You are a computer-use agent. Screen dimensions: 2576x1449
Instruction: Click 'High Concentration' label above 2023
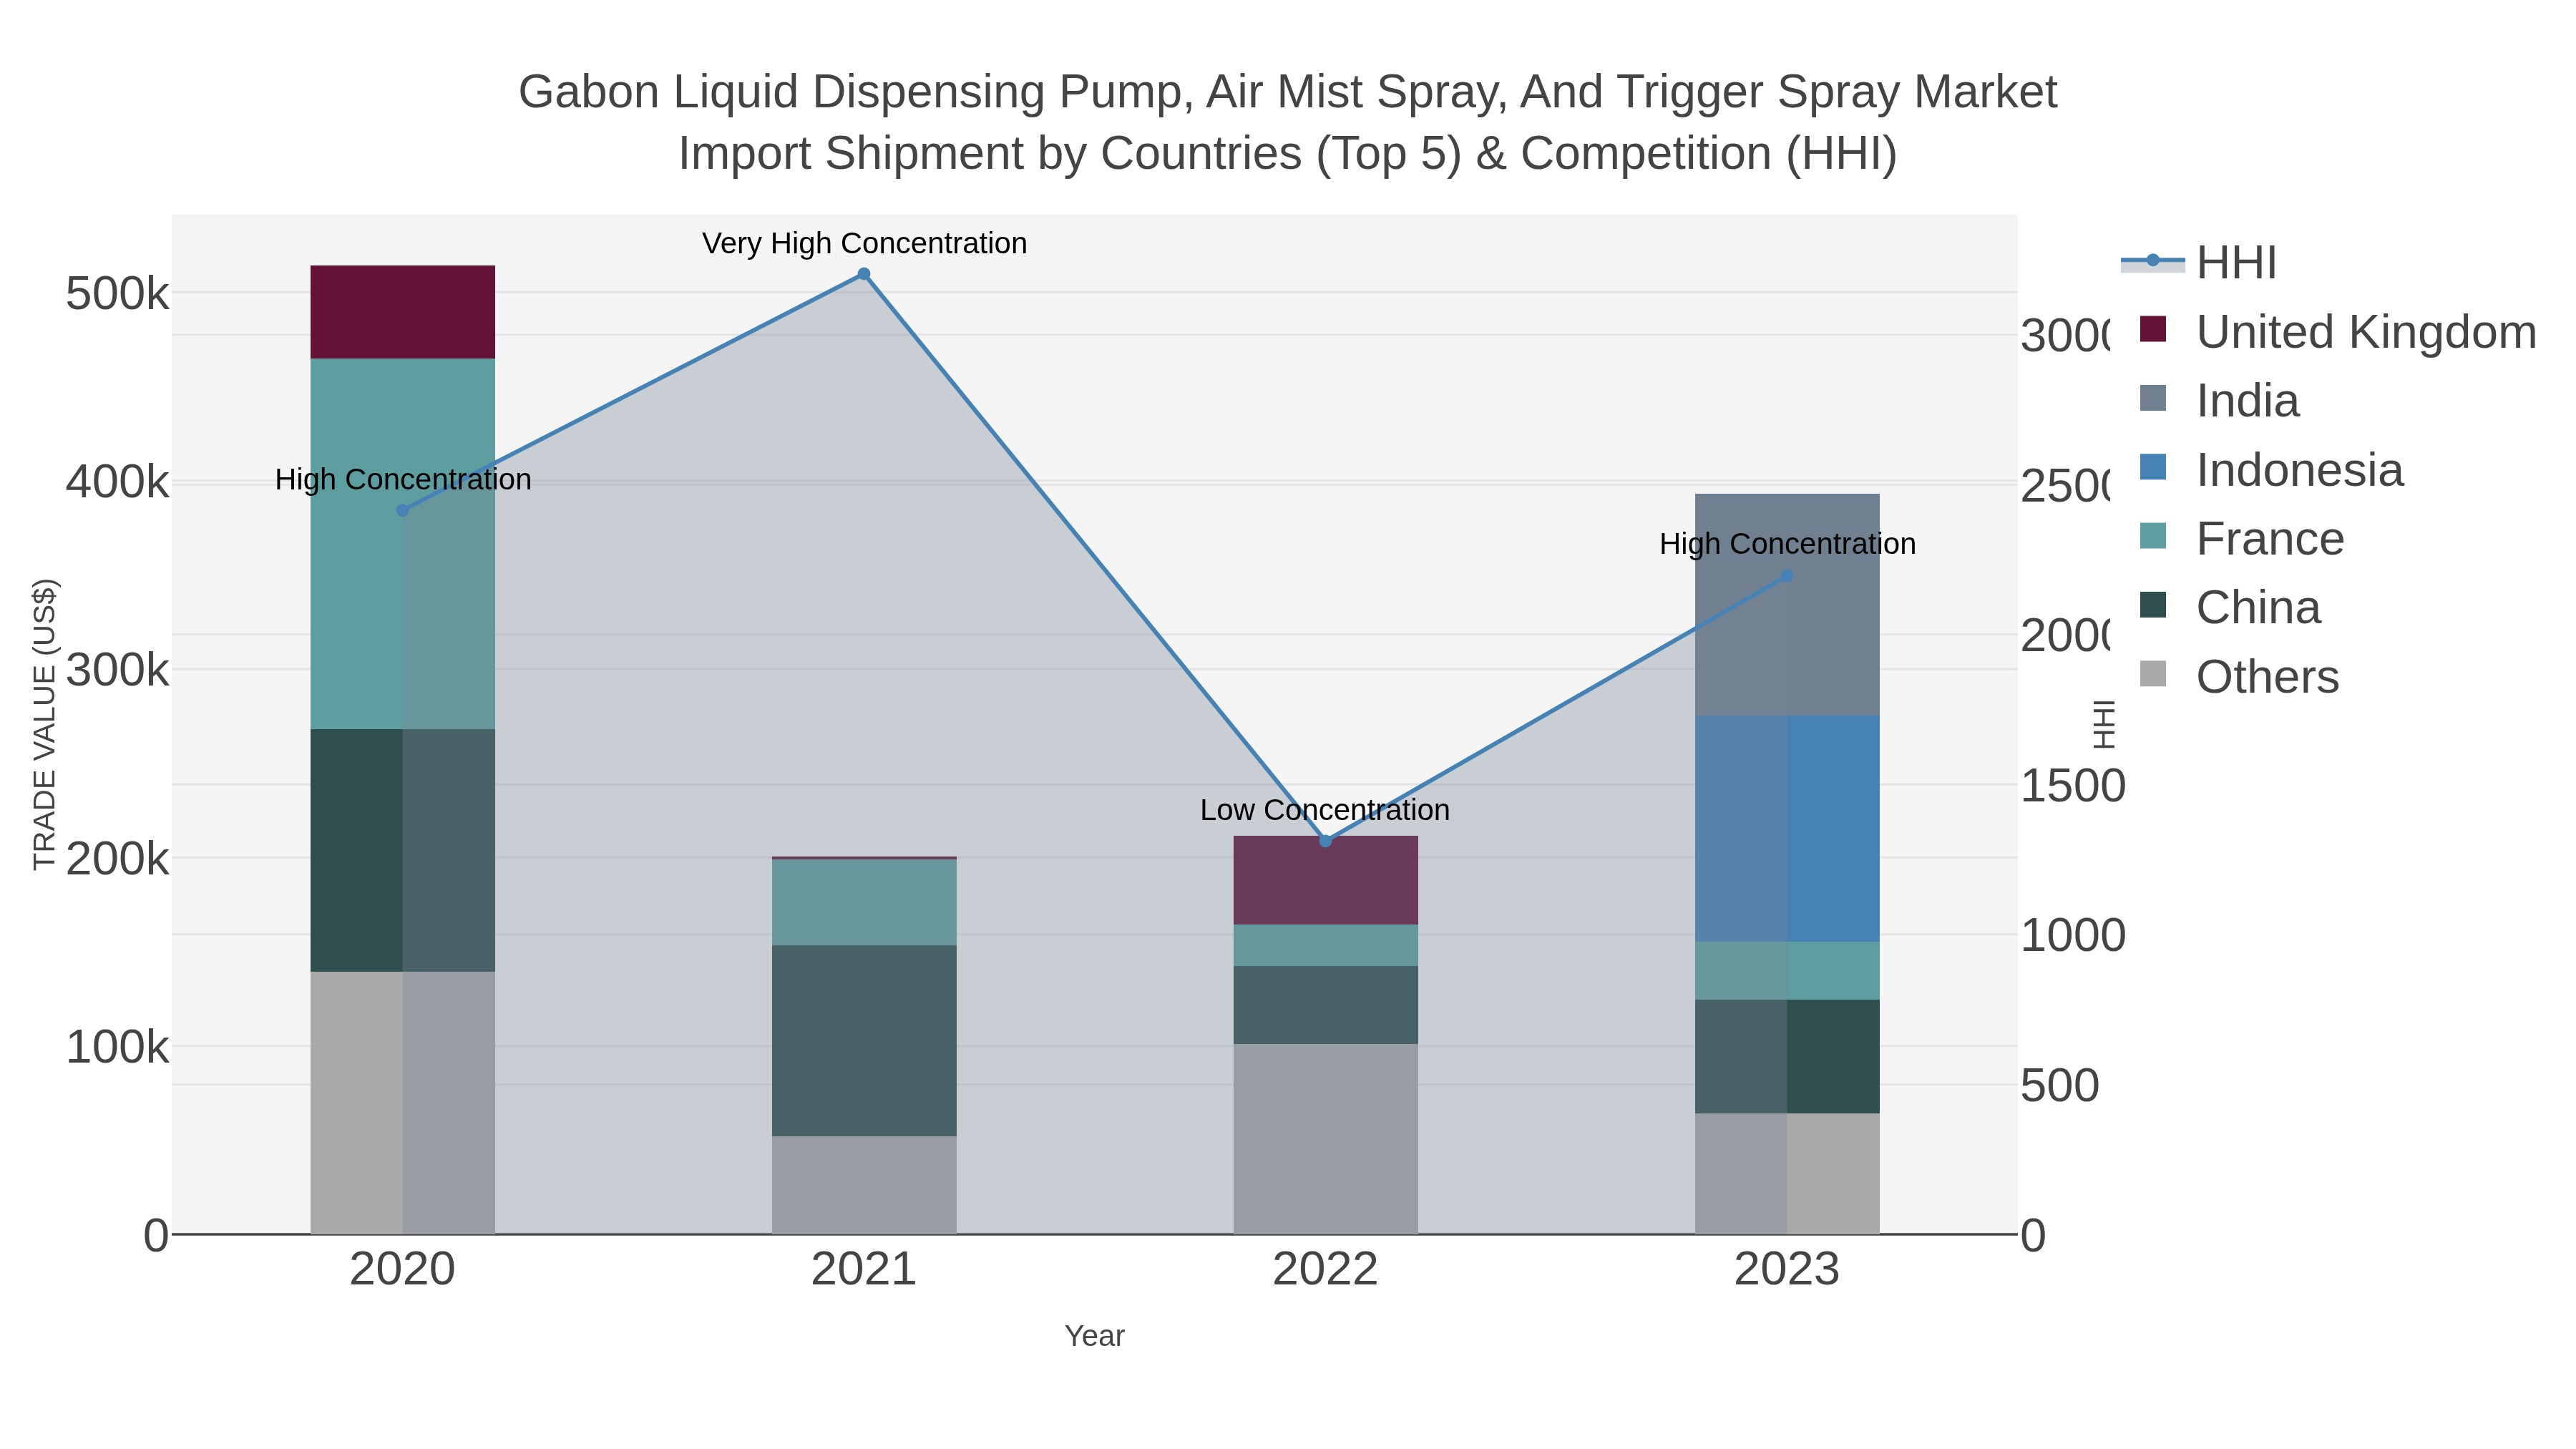pyautogui.click(x=1788, y=544)
